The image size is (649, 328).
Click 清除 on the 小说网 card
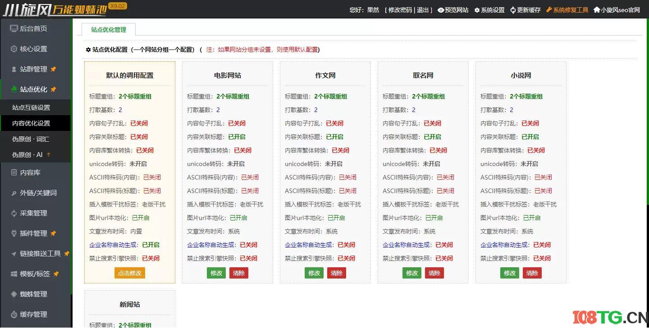532,273
